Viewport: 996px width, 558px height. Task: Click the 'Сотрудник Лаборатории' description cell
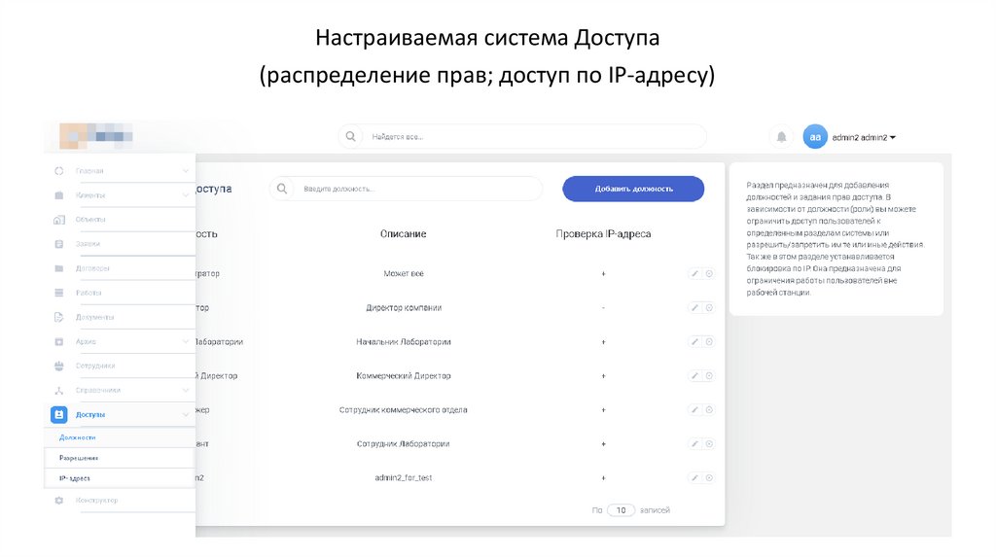tap(404, 443)
